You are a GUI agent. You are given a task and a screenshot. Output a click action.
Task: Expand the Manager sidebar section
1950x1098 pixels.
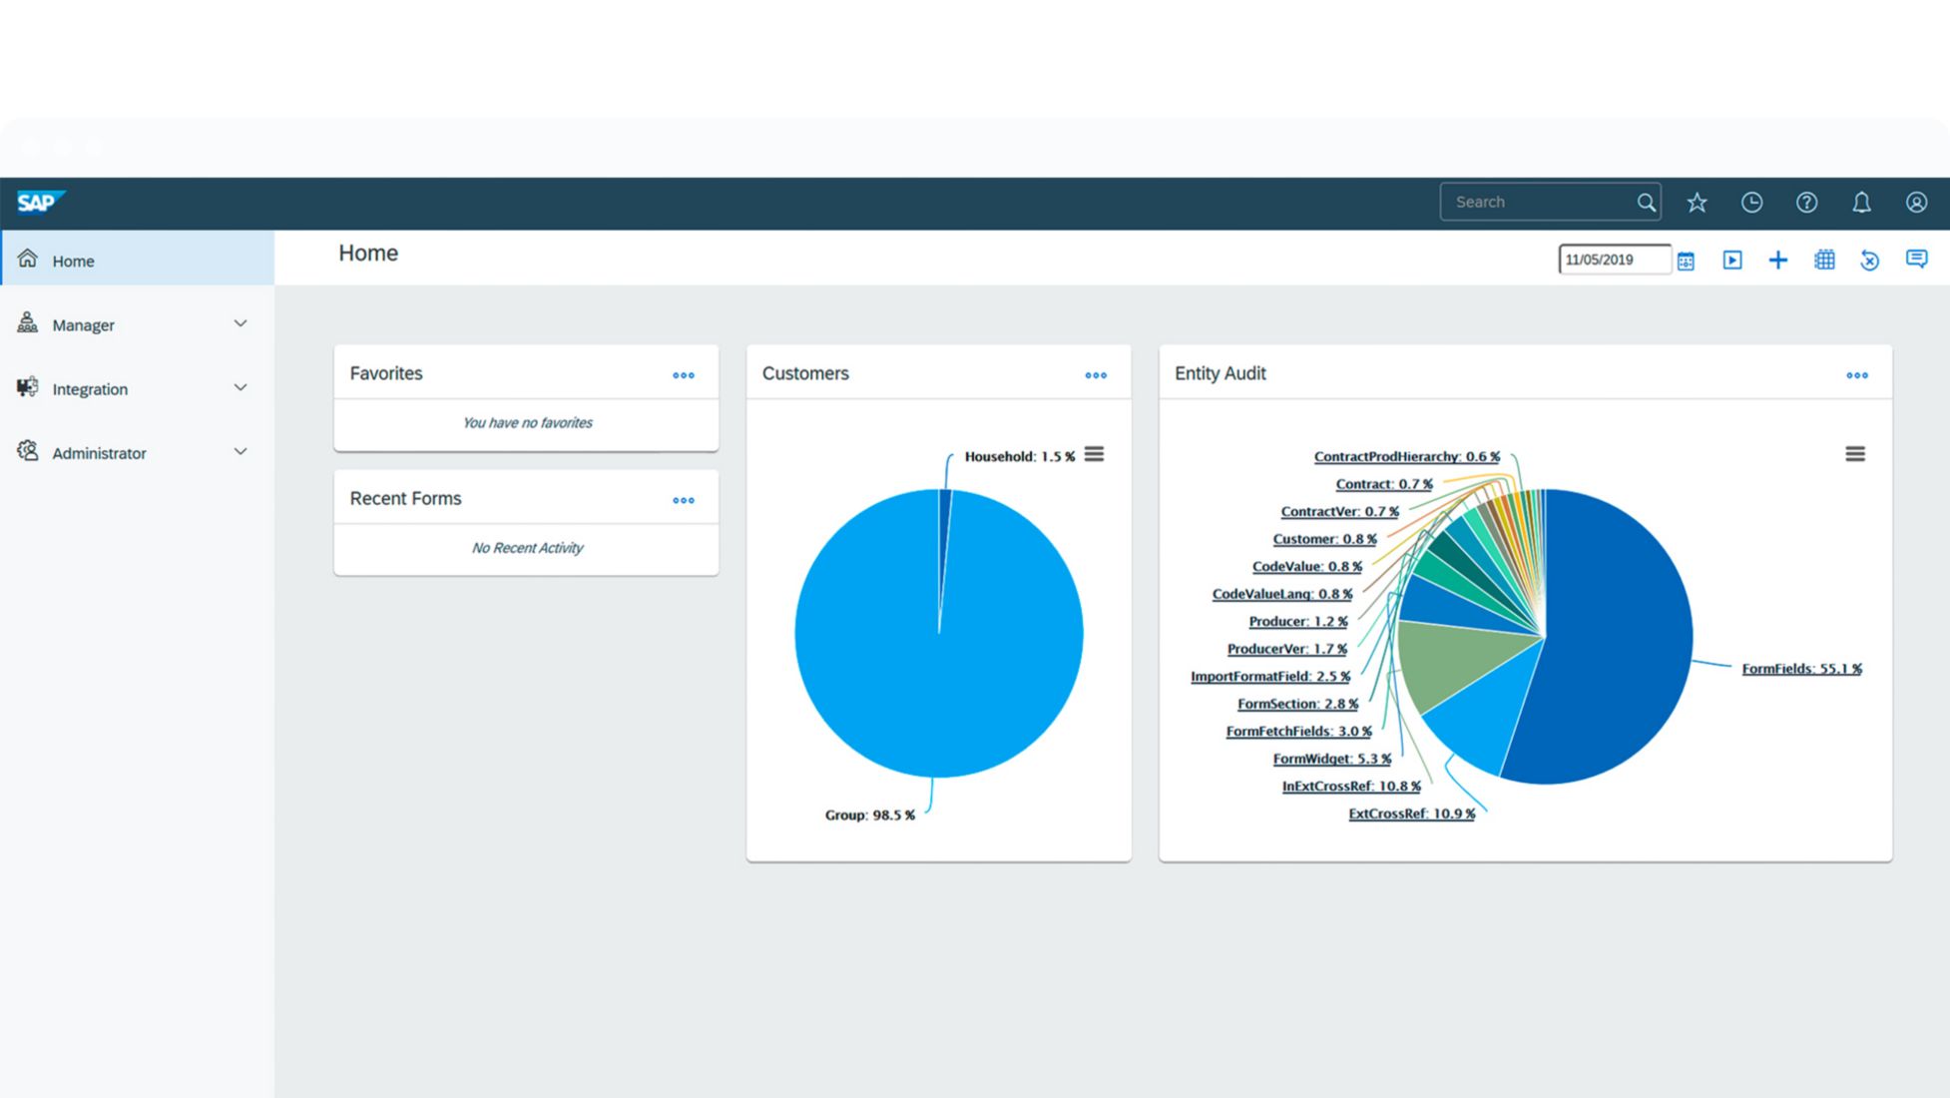(240, 324)
